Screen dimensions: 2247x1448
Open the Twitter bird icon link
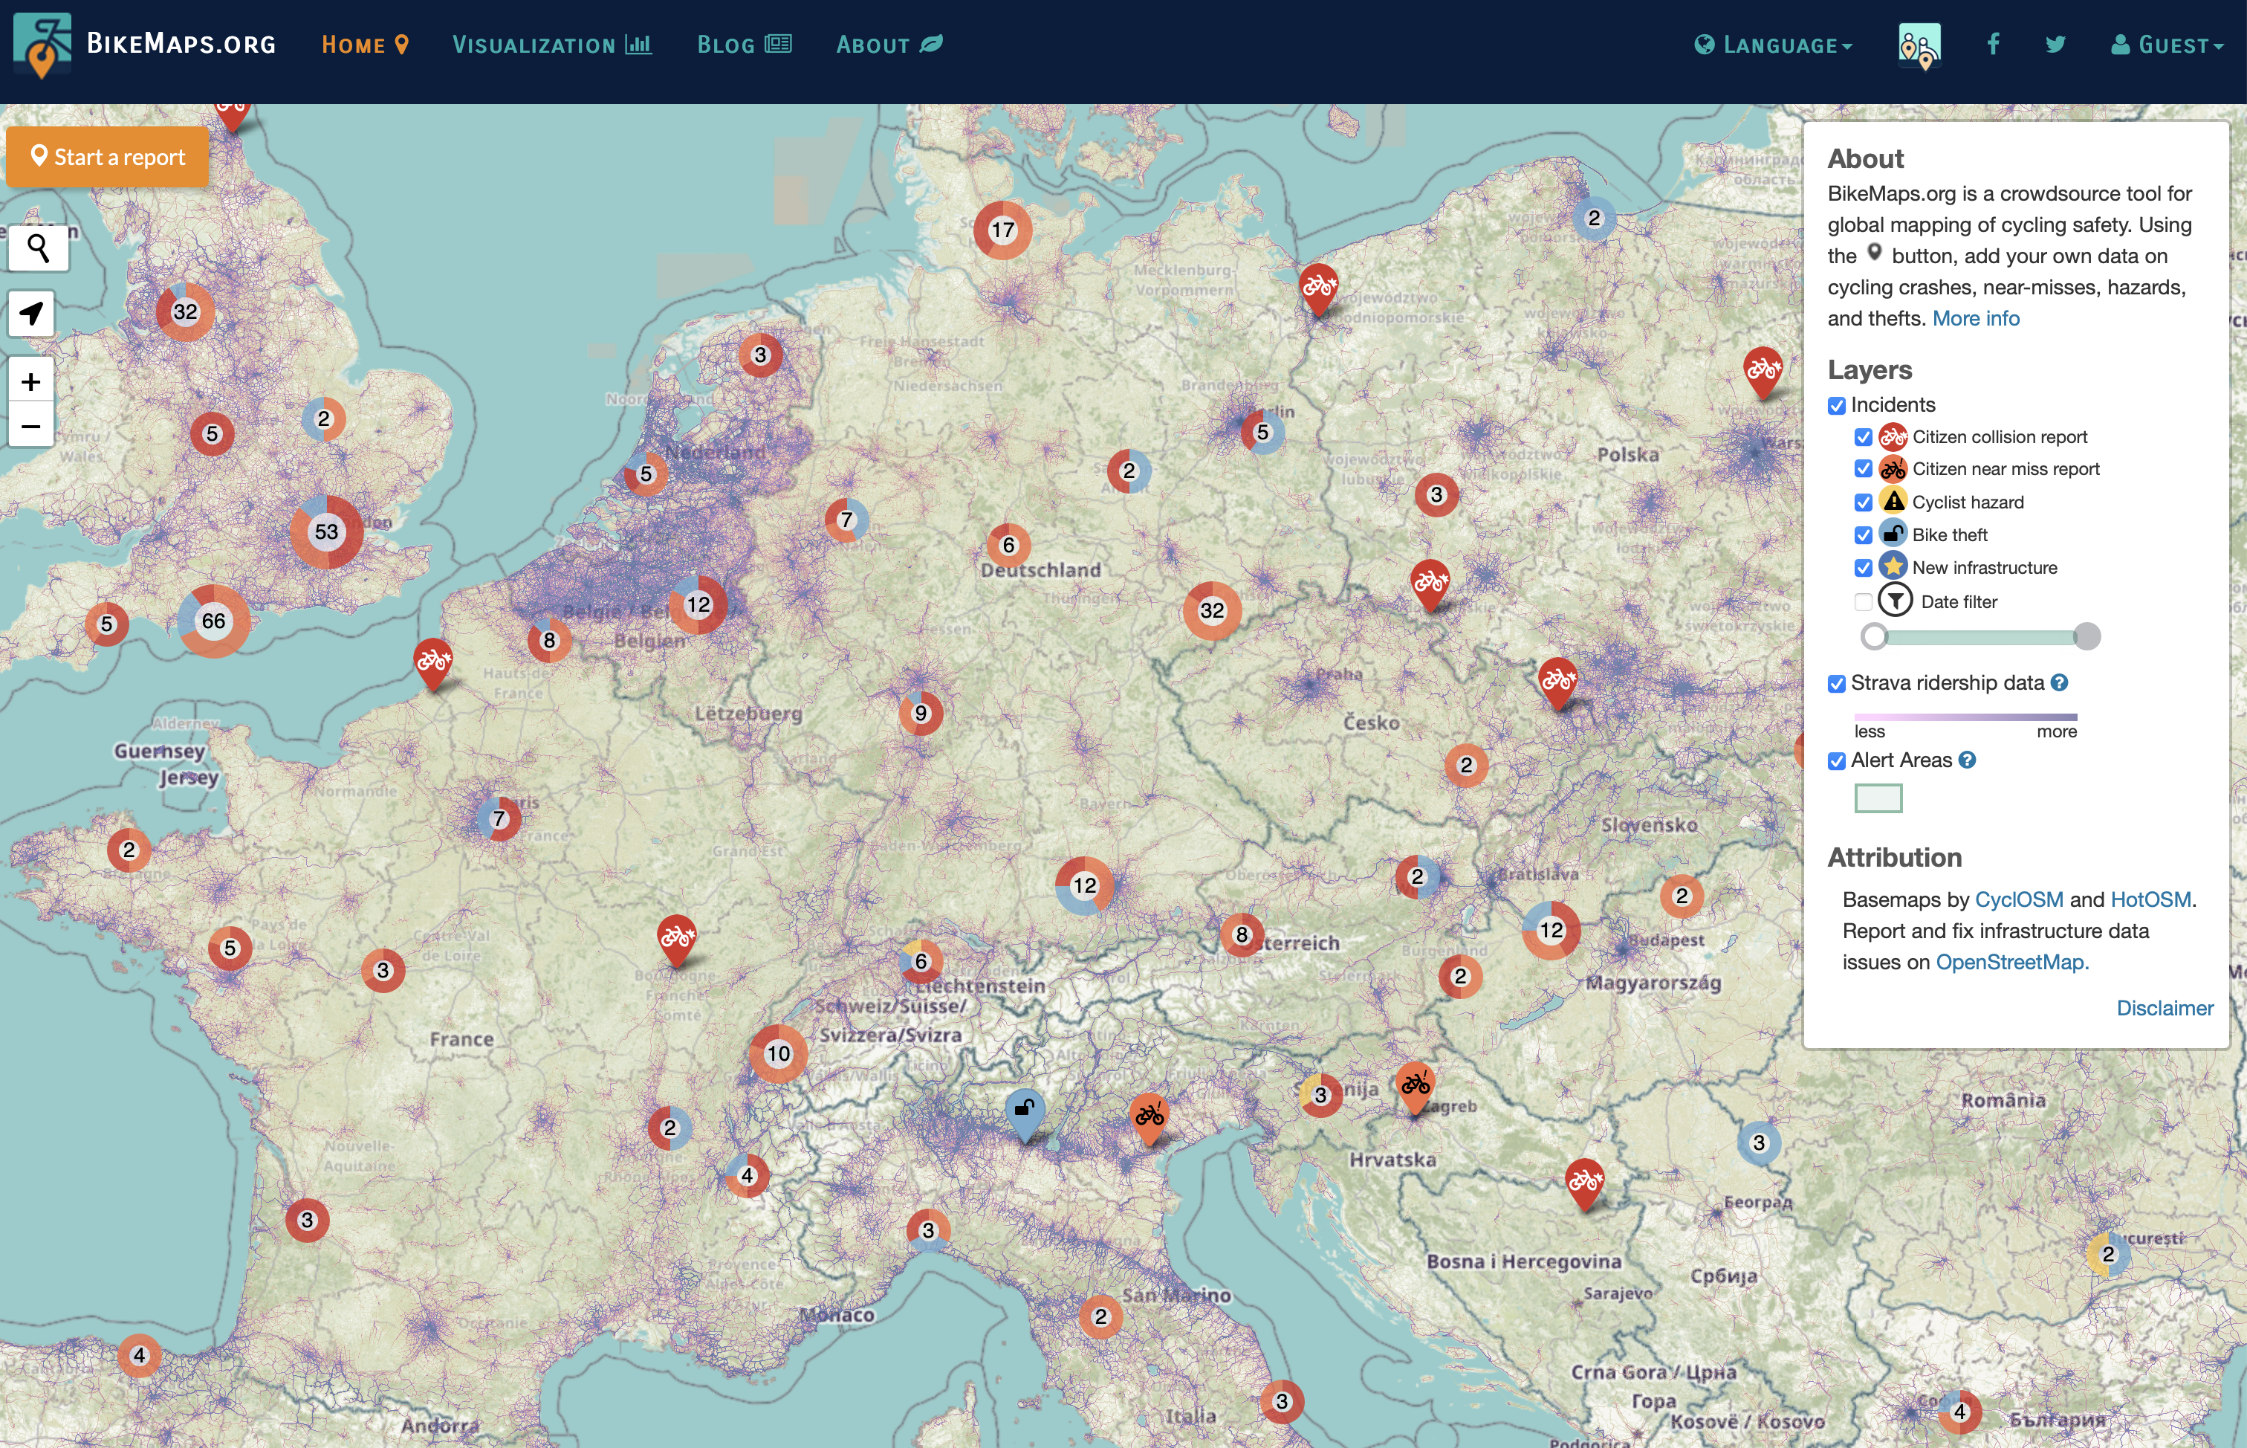point(2055,44)
